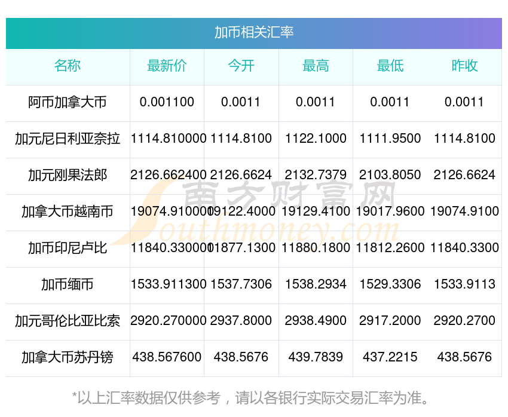Click the 加元尼日利亚奈拉 row name
The width and height of the screenshot is (508, 417).
(x=68, y=139)
